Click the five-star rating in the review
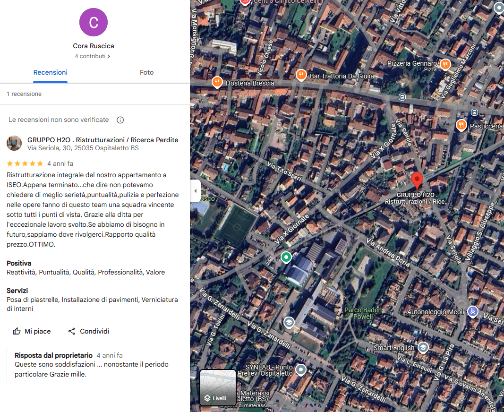Viewport: 504px width, 412px height. pos(25,163)
